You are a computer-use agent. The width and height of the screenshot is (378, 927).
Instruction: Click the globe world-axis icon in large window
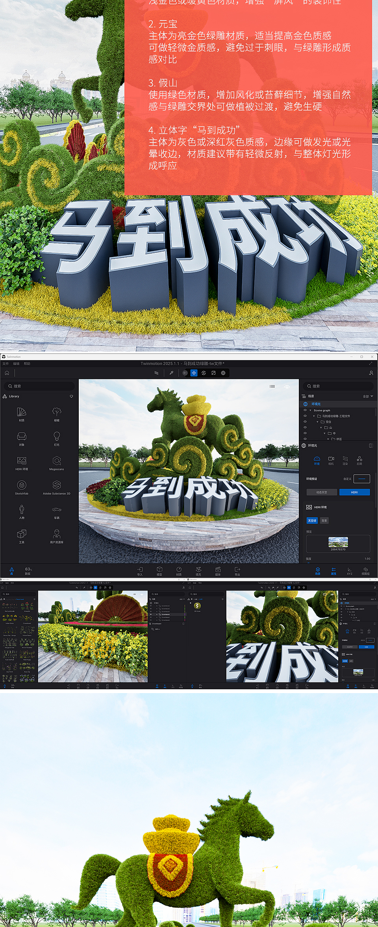point(223,373)
